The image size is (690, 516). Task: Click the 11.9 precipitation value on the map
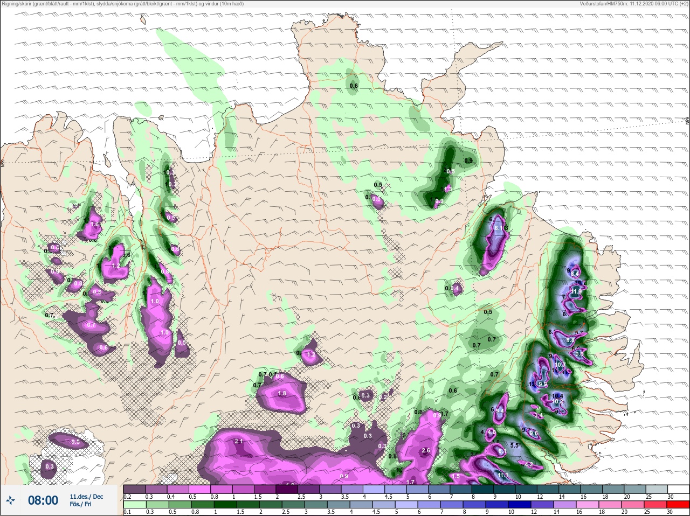(577, 291)
